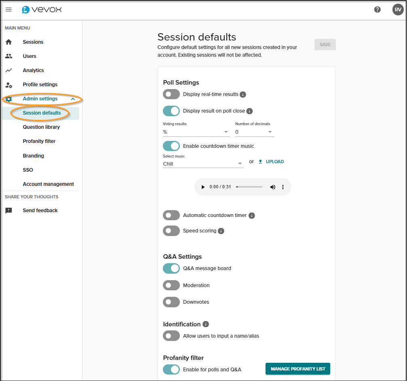Screen dimensions: 407x381
Task: Open the hamburger navigation menu
Action: point(8,9)
